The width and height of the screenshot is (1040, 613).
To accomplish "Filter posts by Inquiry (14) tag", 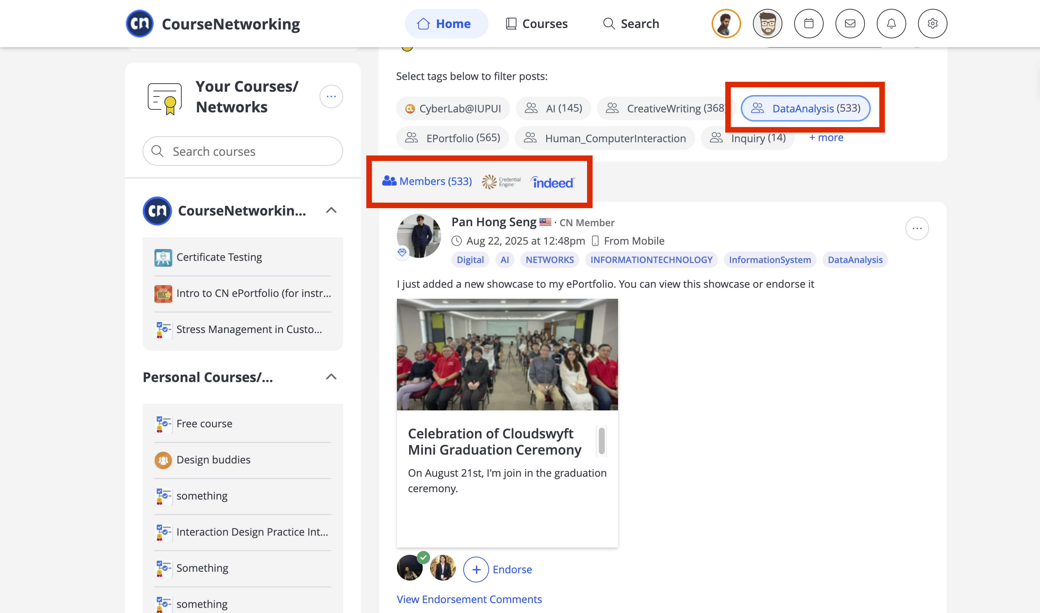I will coord(747,138).
